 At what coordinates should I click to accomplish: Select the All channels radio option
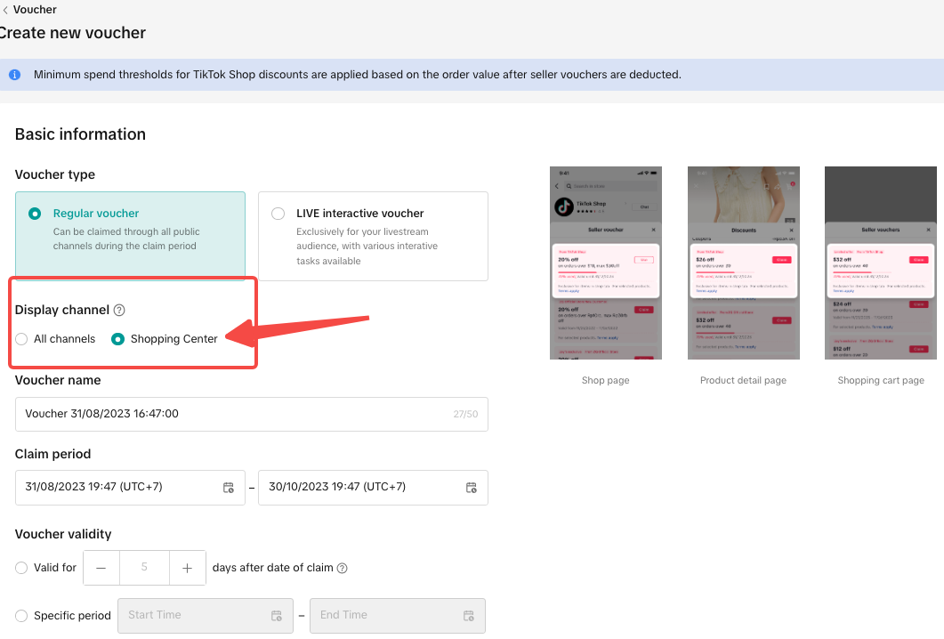point(21,339)
